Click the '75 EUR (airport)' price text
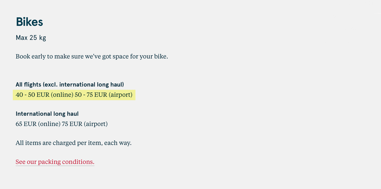Image resolution: width=381 pixels, height=189 pixels. pos(85,124)
